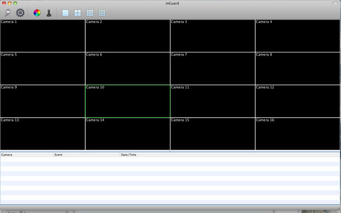Select the Camera 2 feed
The image size is (341, 213).
(127, 36)
